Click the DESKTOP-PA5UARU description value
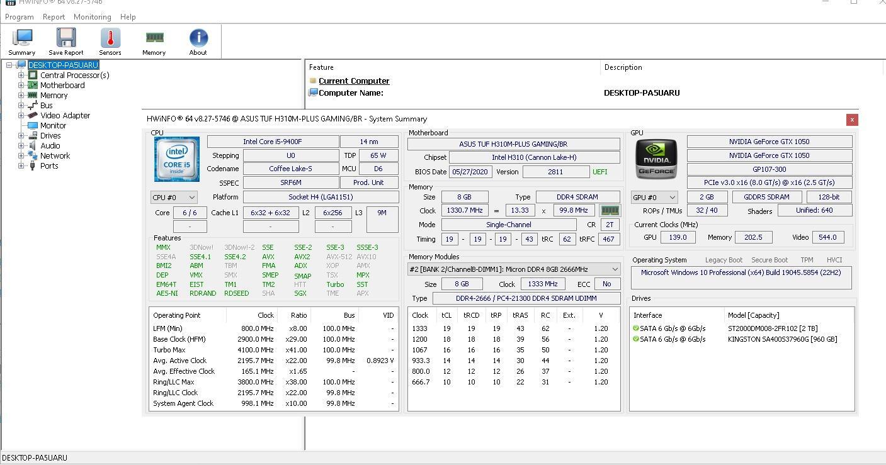886x465 pixels. [642, 92]
